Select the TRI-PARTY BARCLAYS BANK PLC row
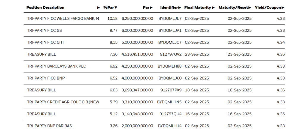Image resolution: width=305 pixels, height=134 pixels. [x=154, y=66]
